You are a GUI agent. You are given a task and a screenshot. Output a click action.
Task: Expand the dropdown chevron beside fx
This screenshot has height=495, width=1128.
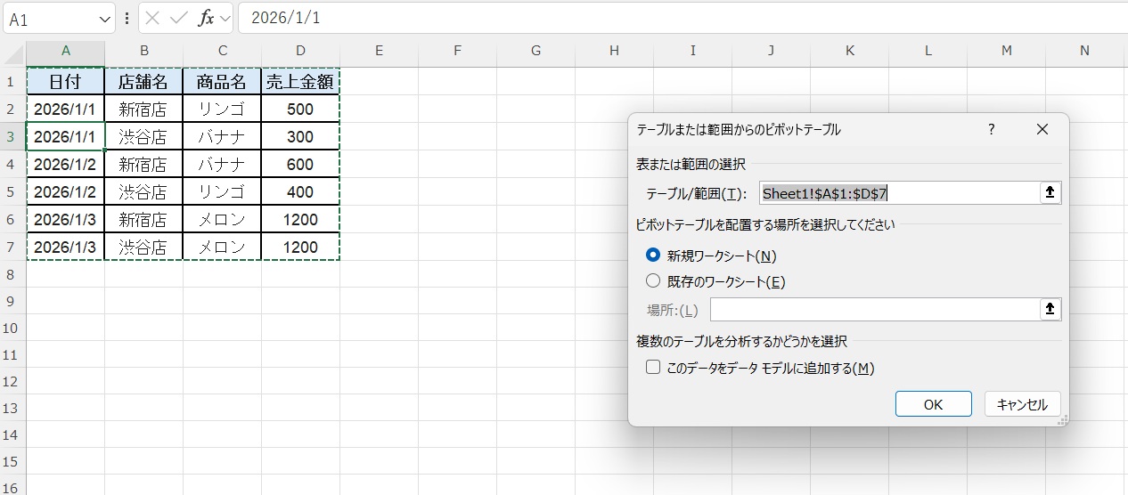pos(225,18)
